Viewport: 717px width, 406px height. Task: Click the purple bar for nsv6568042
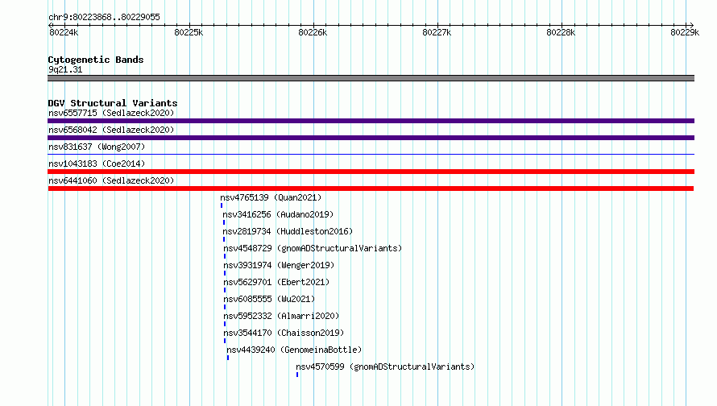point(371,138)
